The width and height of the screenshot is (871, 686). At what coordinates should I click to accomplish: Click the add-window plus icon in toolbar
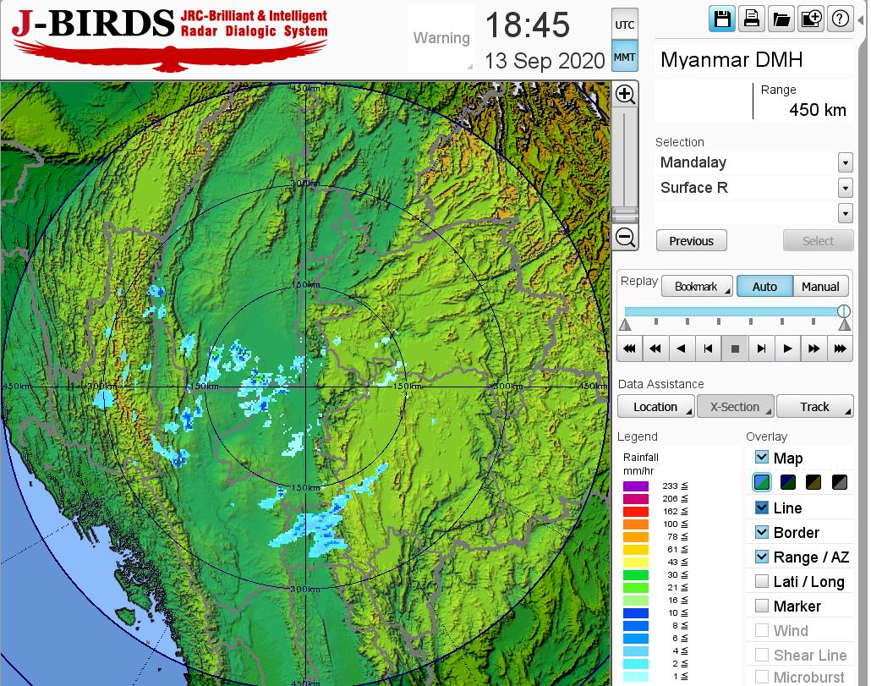click(x=810, y=19)
